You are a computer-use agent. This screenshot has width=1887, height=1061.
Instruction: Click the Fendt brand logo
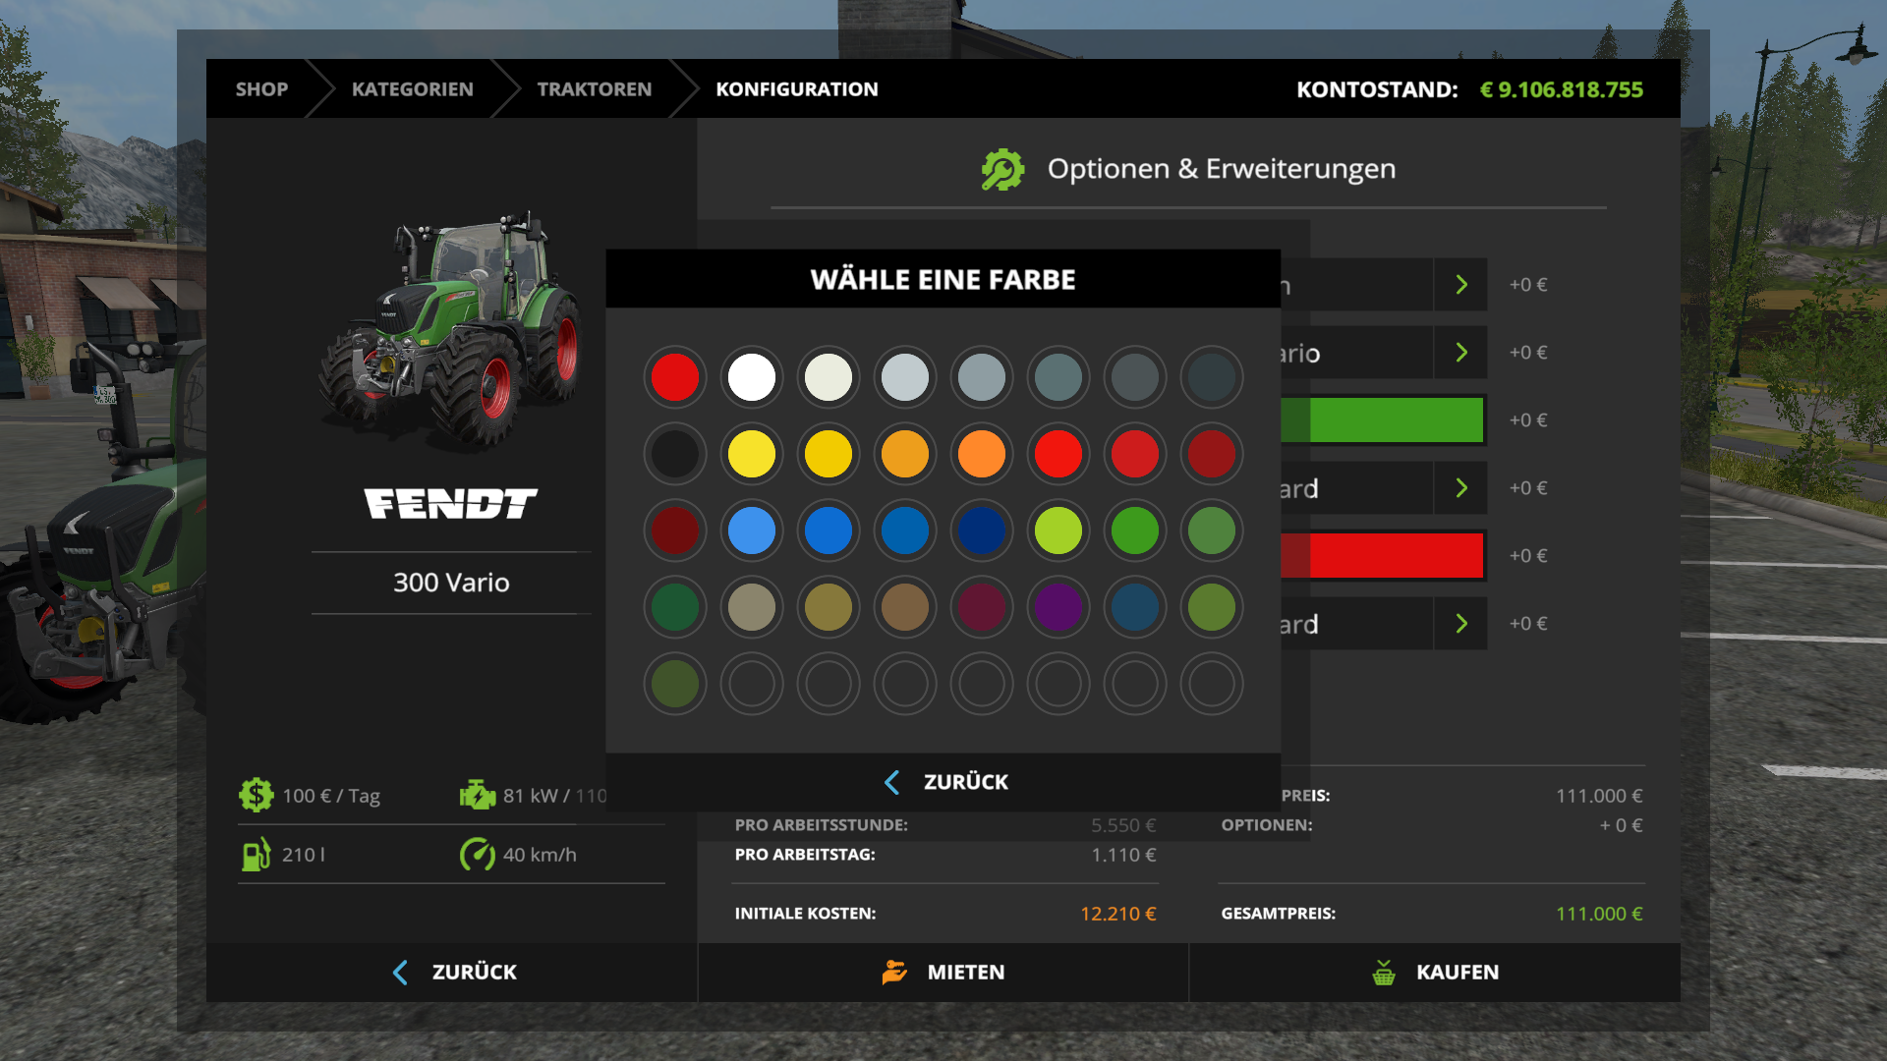pos(451,503)
